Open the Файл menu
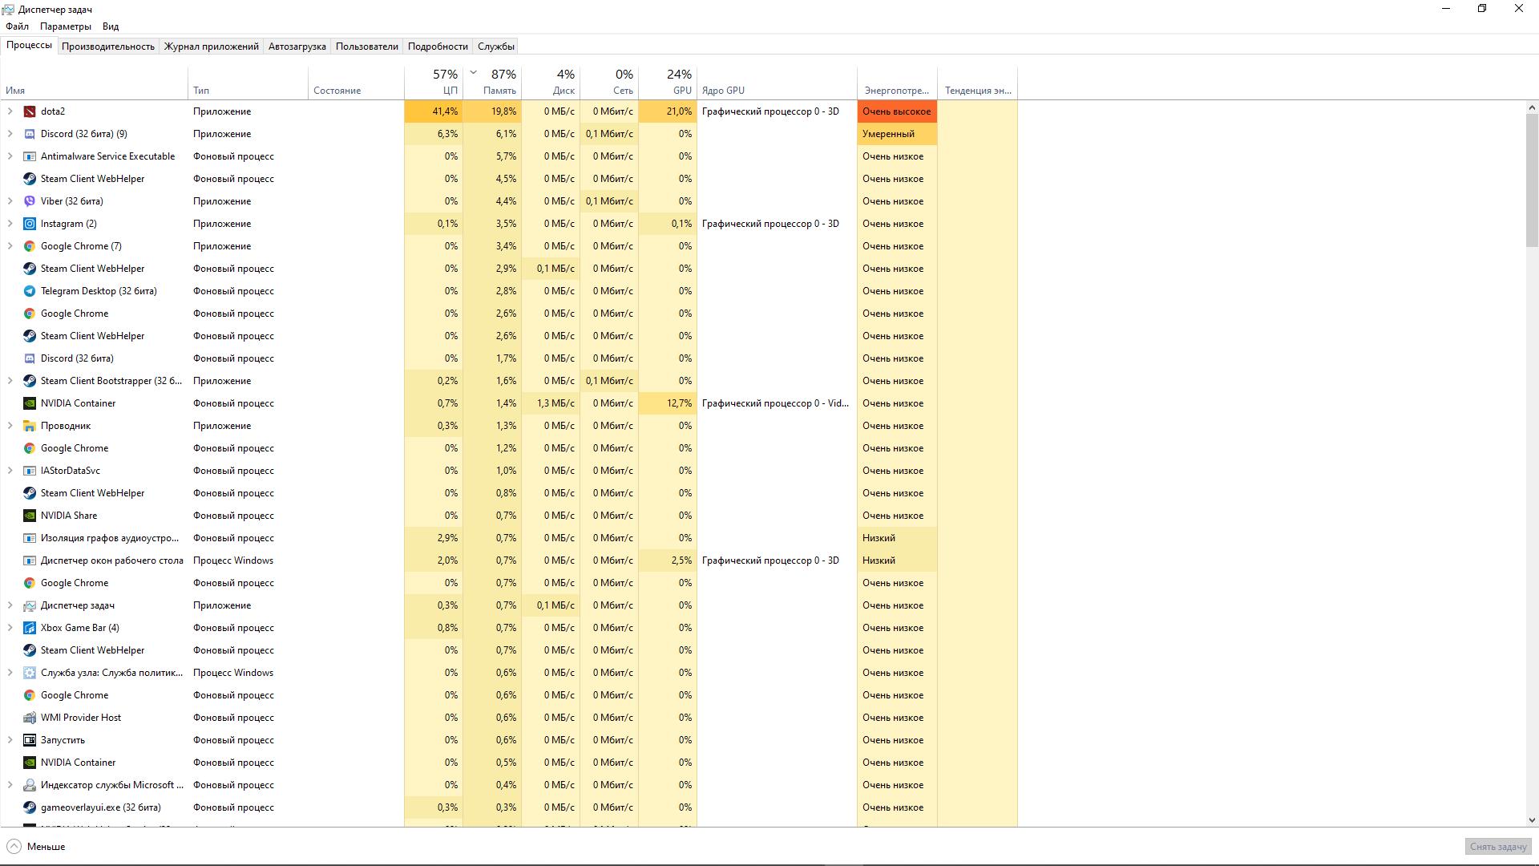Screen dimensions: 1539x866 pos(17,26)
